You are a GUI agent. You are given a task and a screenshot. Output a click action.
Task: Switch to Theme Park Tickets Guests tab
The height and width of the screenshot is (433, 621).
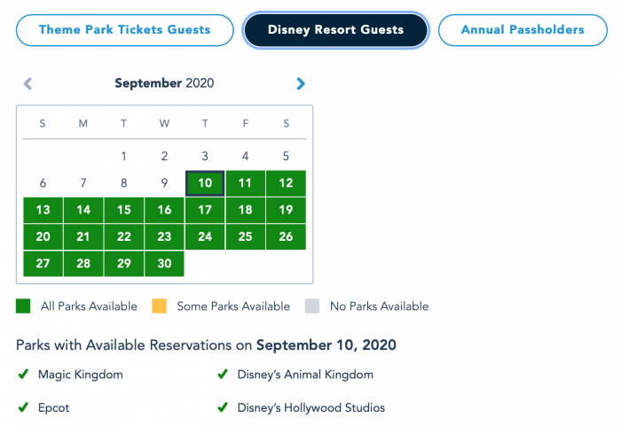tap(125, 30)
